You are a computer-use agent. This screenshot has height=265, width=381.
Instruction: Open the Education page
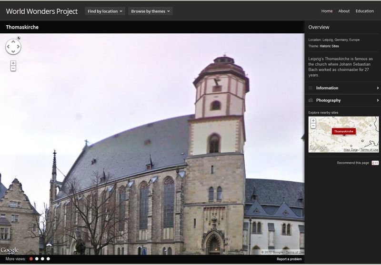[x=364, y=11]
